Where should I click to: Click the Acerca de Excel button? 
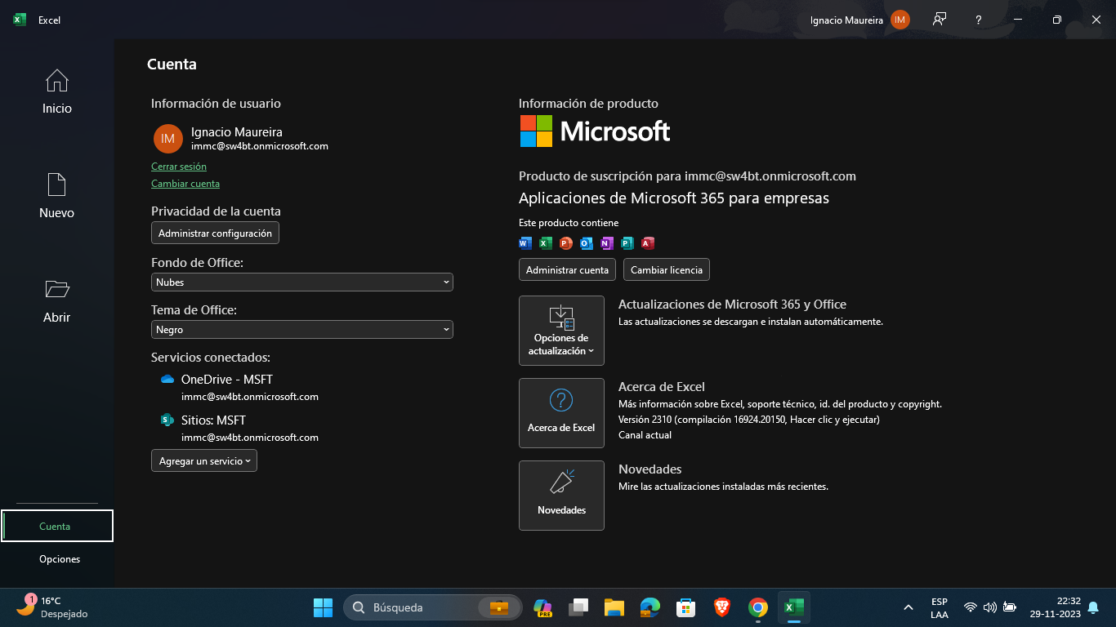click(x=561, y=412)
